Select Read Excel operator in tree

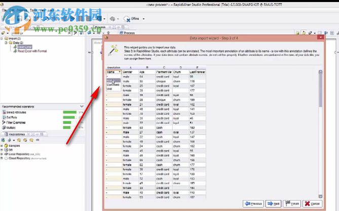click(24, 47)
